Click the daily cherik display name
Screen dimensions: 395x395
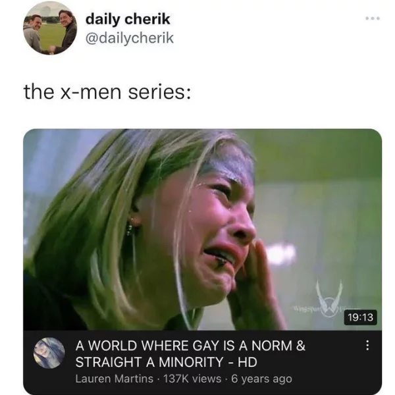[x=128, y=19]
